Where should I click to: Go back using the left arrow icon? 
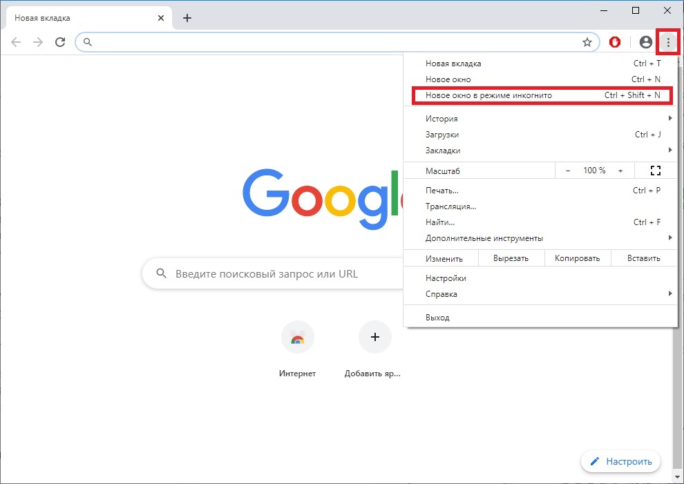[x=16, y=42]
